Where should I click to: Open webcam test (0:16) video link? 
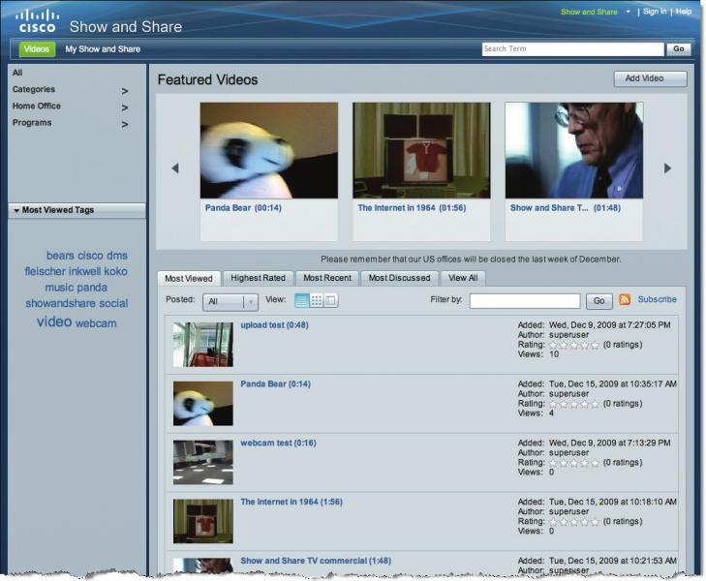(x=278, y=443)
